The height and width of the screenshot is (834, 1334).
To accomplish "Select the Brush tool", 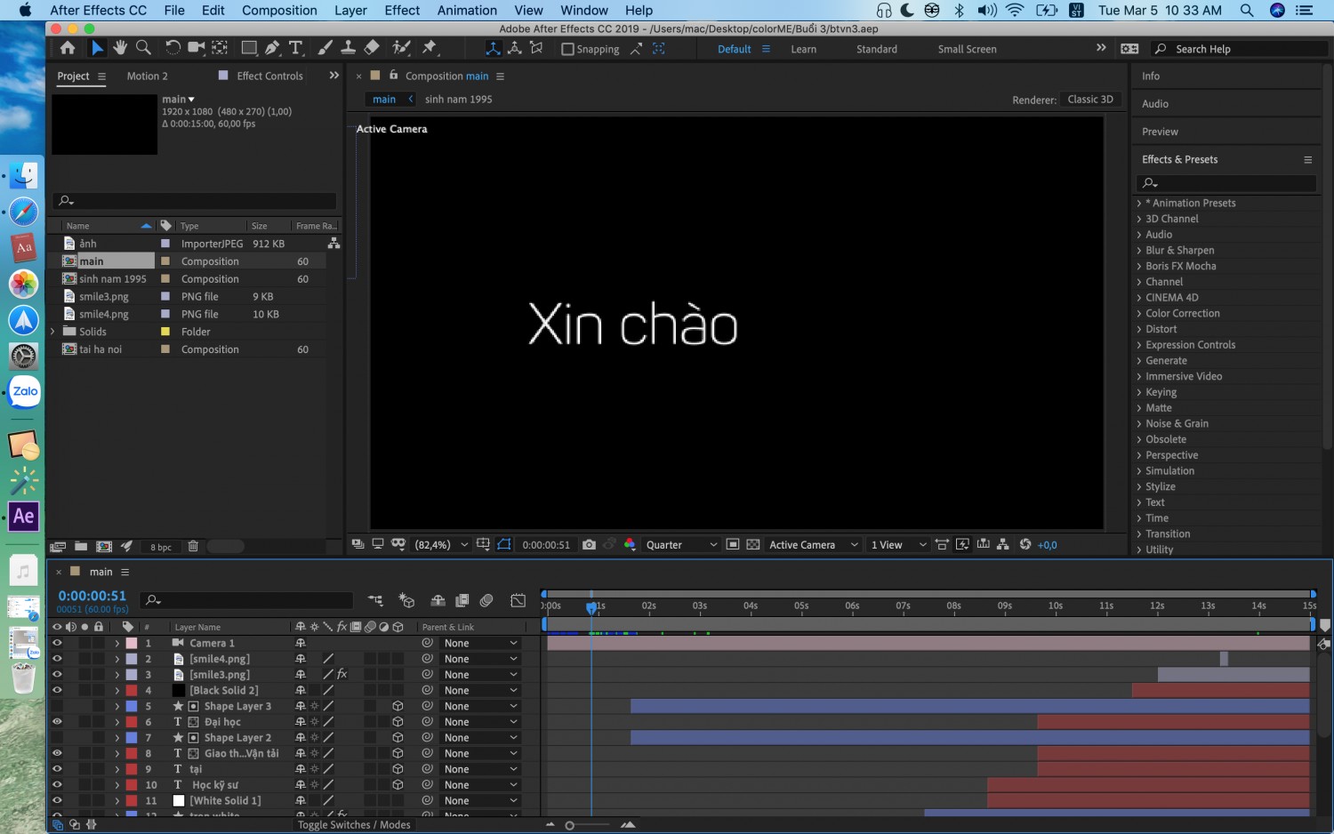I will [325, 48].
